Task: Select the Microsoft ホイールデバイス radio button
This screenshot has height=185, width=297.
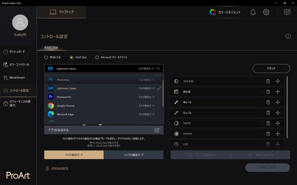Action: pyautogui.click(x=97, y=57)
